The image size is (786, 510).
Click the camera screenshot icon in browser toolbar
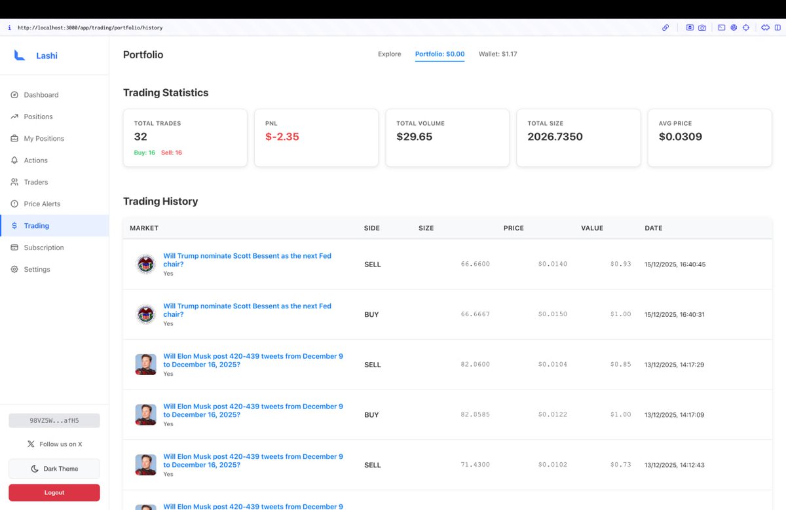[702, 27]
